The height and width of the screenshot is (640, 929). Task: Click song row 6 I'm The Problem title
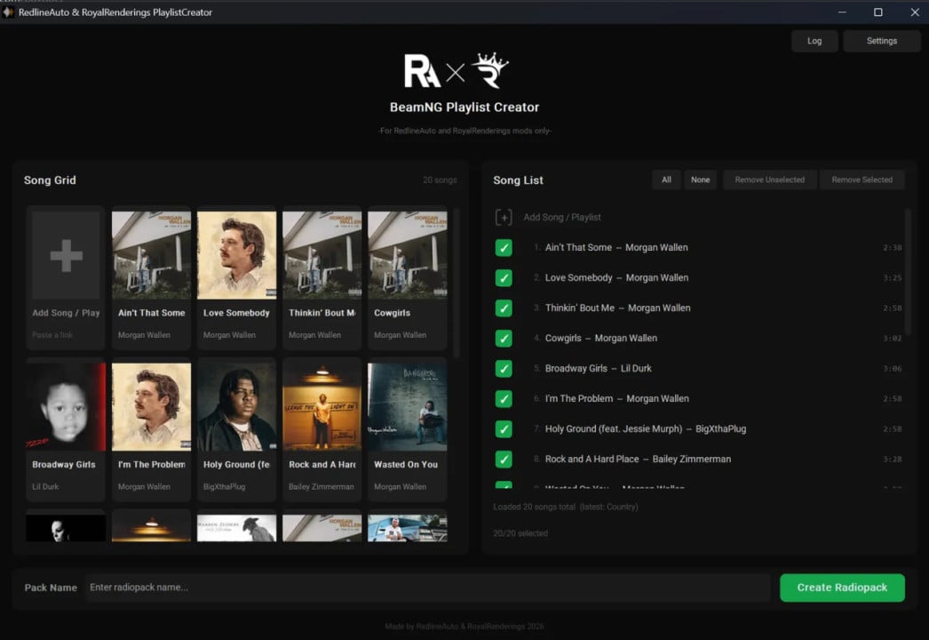616,398
